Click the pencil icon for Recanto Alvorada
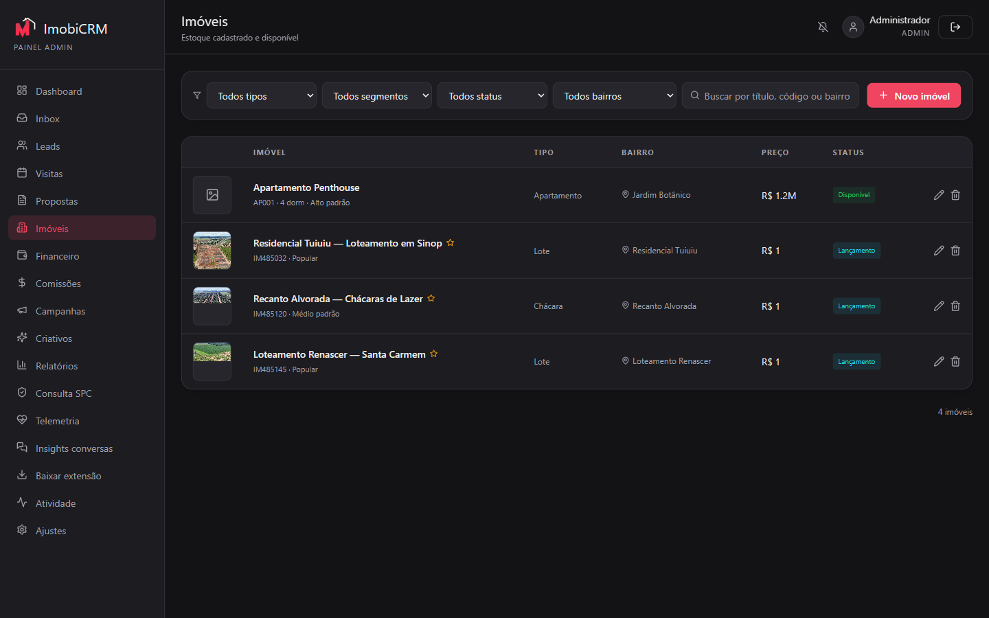 (x=939, y=306)
